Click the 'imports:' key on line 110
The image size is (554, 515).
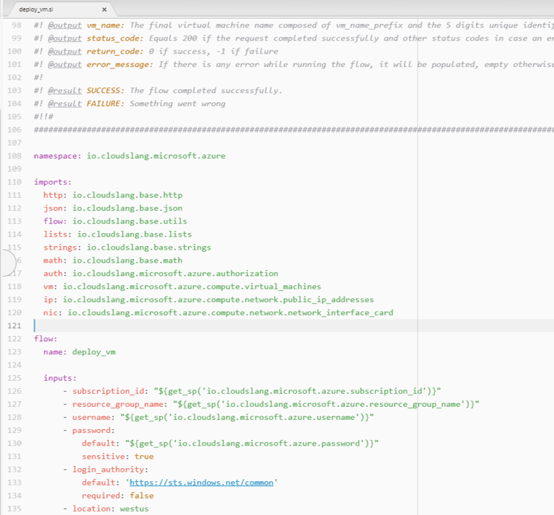coord(53,182)
